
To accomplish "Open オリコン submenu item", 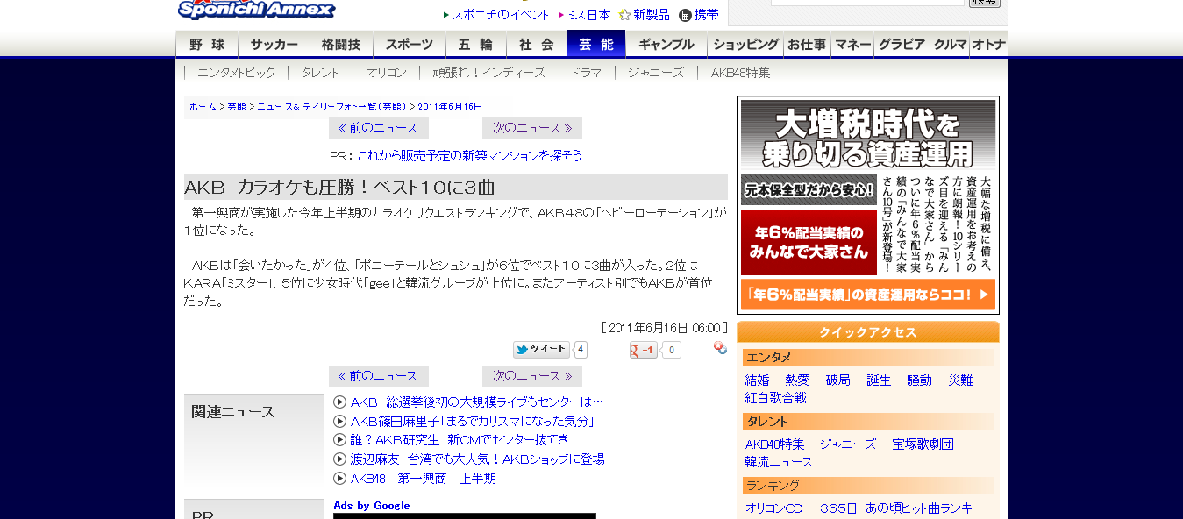I will pyautogui.click(x=387, y=73).
